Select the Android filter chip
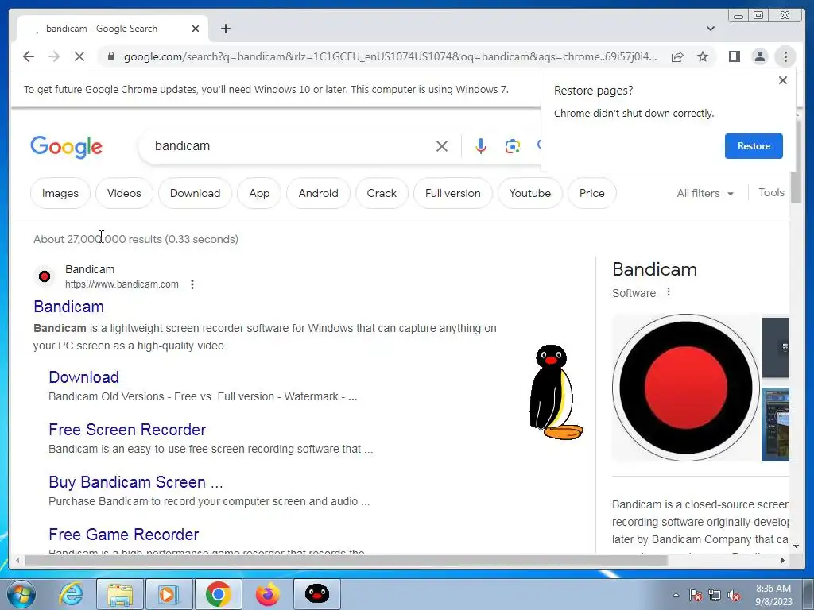This screenshot has height=610, width=814. point(318,193)
